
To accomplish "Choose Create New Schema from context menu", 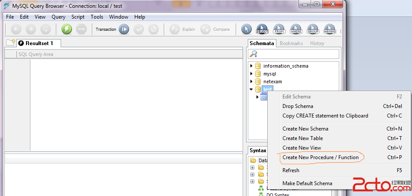I will (339, 129).
